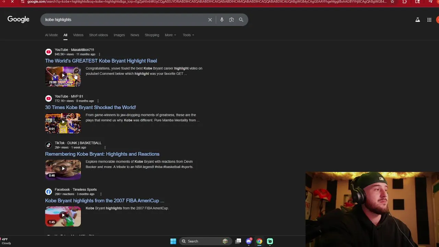
Task: Click '26K+ reactions · 3 months ago' text
Action: tap(74, 194)
